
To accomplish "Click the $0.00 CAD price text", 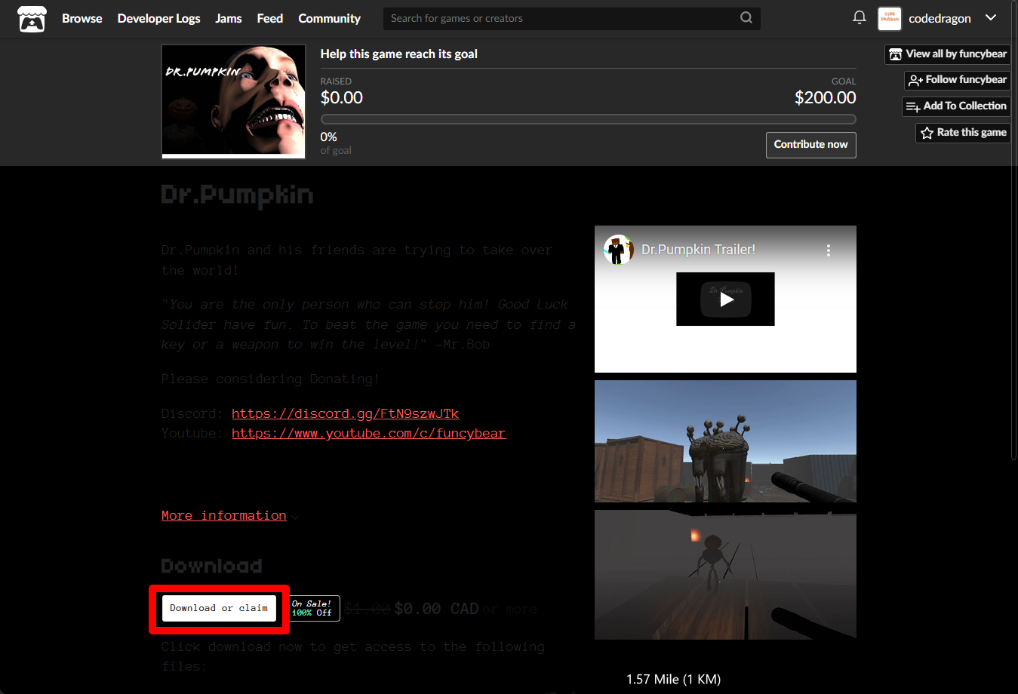I will (x=436, y=609).
